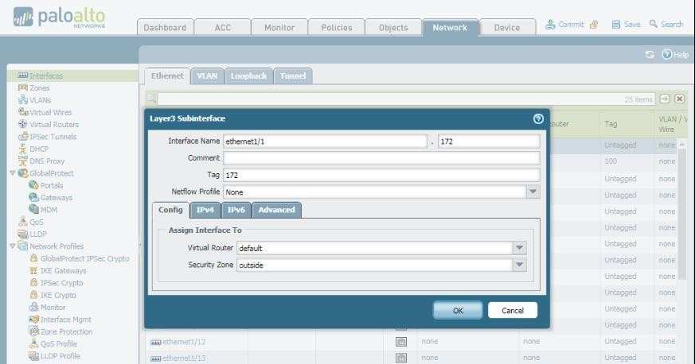The image size is (695, 364).
Task: Switch to the Advanced tab
Action: tap(276, 210)
